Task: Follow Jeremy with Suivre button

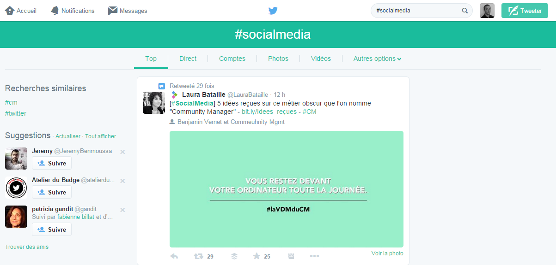Action: click(x=52, y=163)
